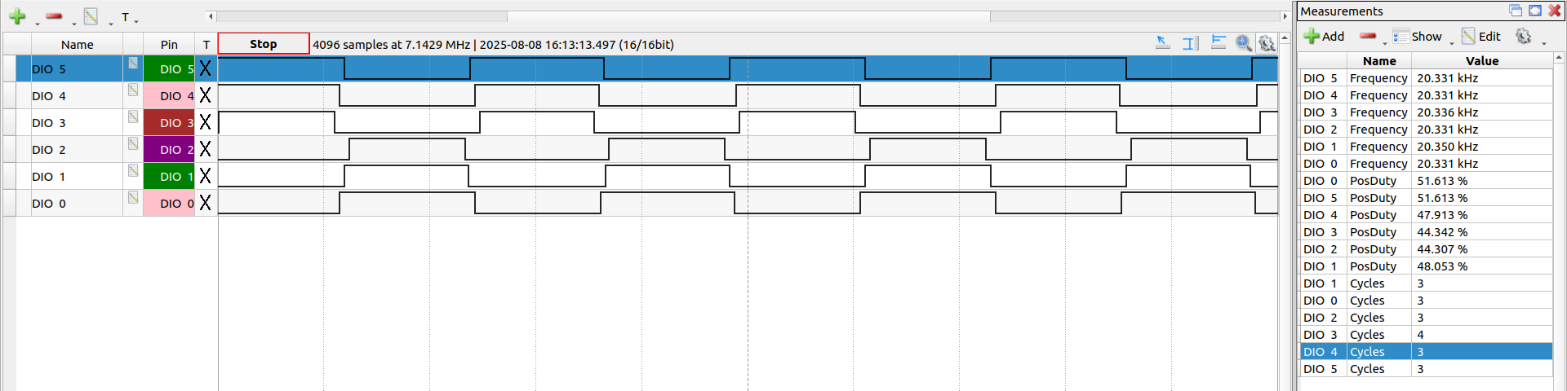The image size is (1567, 391).
Task: Click Add in the Measurements panel
Action: tap(1324, 37)
